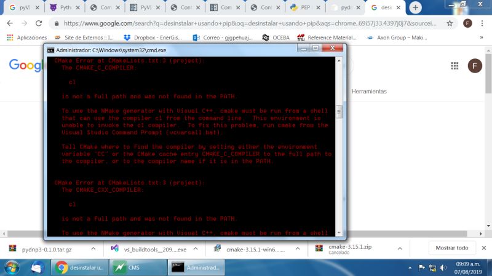This screenshot has height=276, width=492.
Task: Switch to Administrador cmd taskbar button
Action: [x=196, y=267]
